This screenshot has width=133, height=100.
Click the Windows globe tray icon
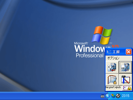point(113,96)
